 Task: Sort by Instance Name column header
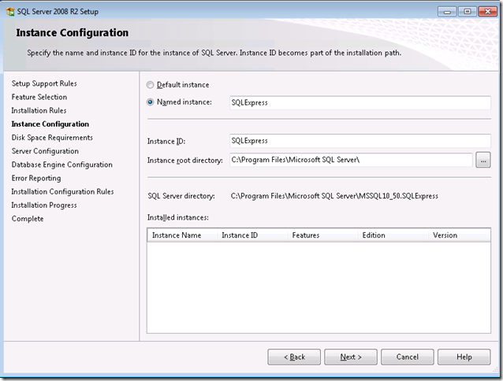click(182, 235)
